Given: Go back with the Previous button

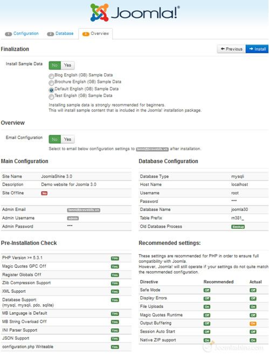Looking at the screenshot, I should [x=231, y=49].
